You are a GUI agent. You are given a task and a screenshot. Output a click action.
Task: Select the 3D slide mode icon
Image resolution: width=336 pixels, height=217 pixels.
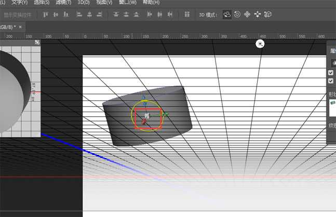(258, 15)
